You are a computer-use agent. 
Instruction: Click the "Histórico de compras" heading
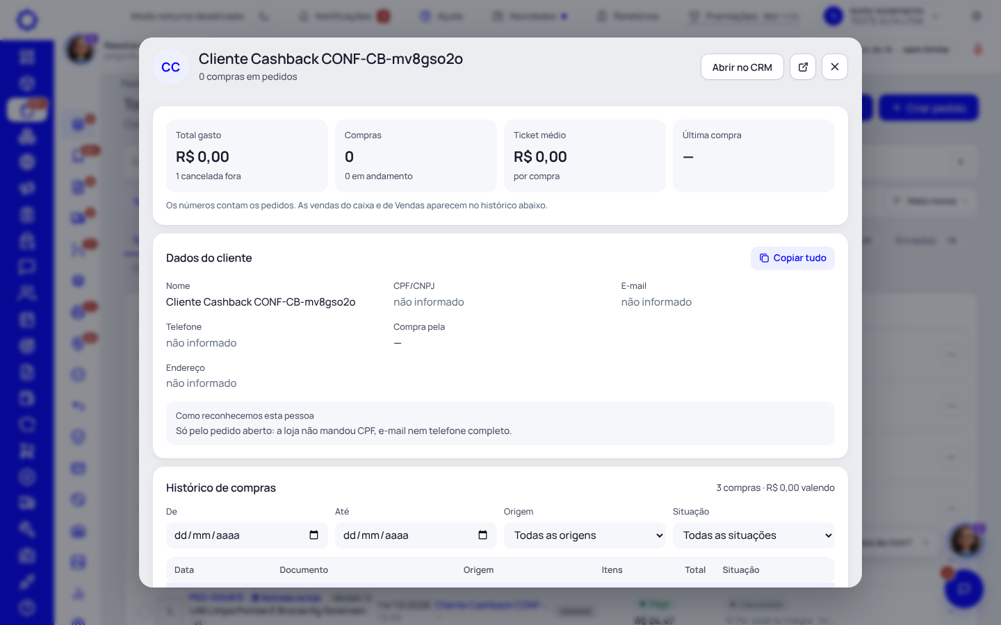point(221,488)
